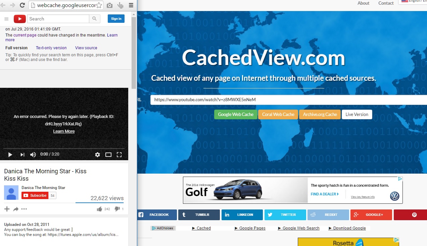Share on Tumblr

199,215
